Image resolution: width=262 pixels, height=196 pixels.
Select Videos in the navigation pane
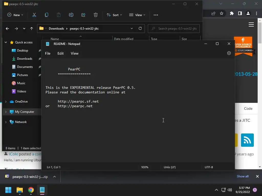[x=21, y=91]
